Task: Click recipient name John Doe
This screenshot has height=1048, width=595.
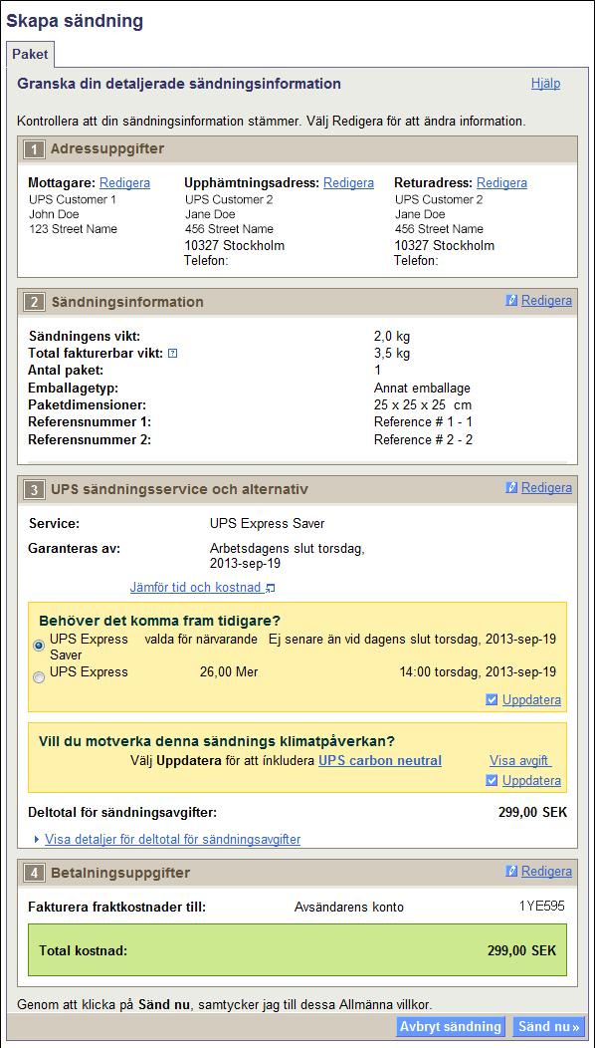Action: pos(54,214)
